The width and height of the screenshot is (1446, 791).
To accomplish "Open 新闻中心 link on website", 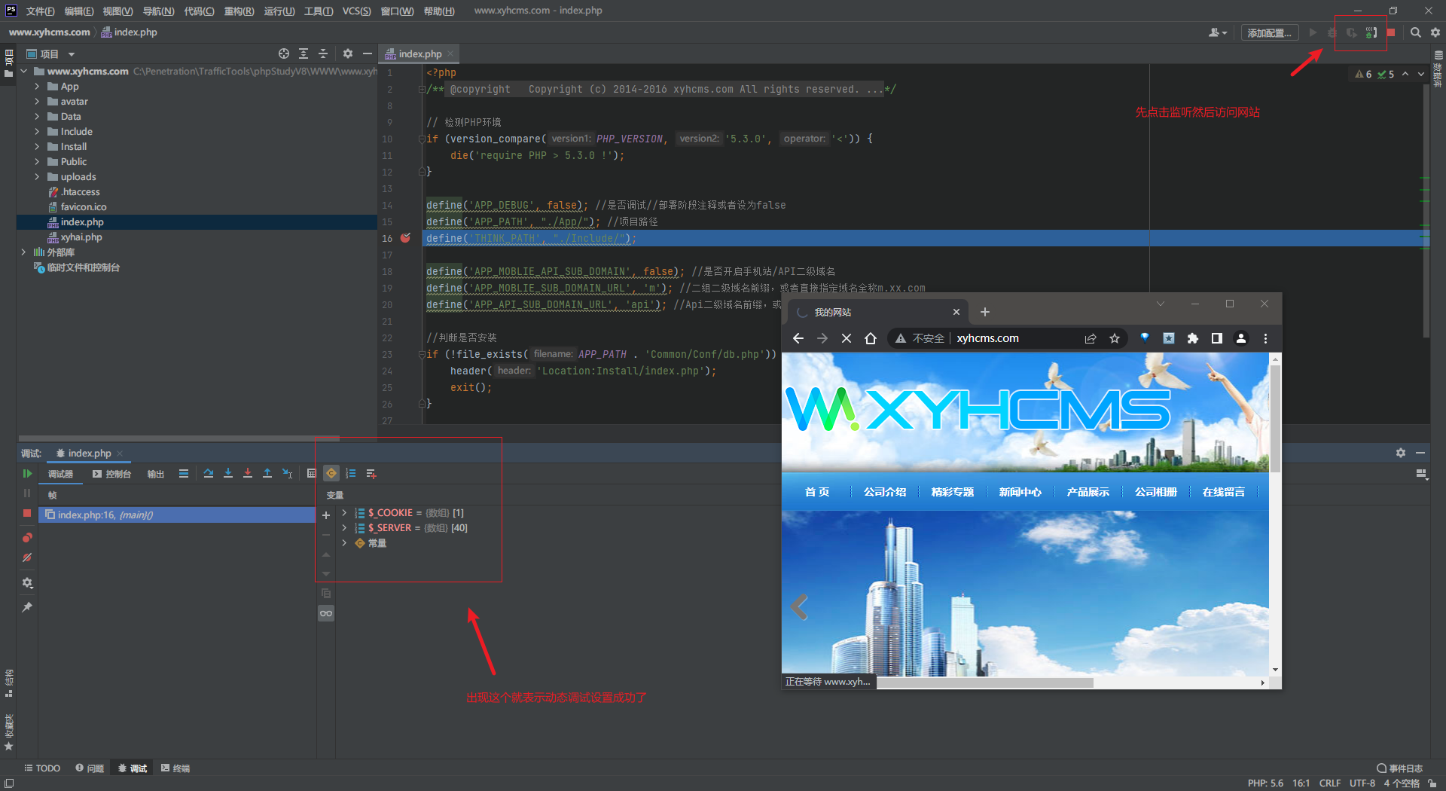I will coord(1020,492).
